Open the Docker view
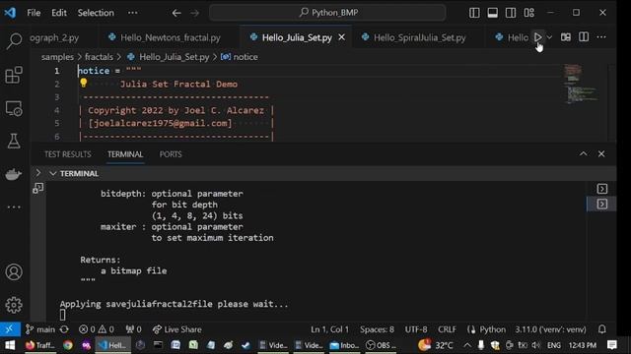 14,174
